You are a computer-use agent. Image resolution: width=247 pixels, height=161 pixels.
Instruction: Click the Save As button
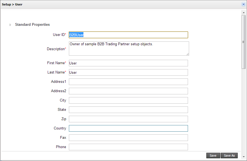(x=229, y=156)
